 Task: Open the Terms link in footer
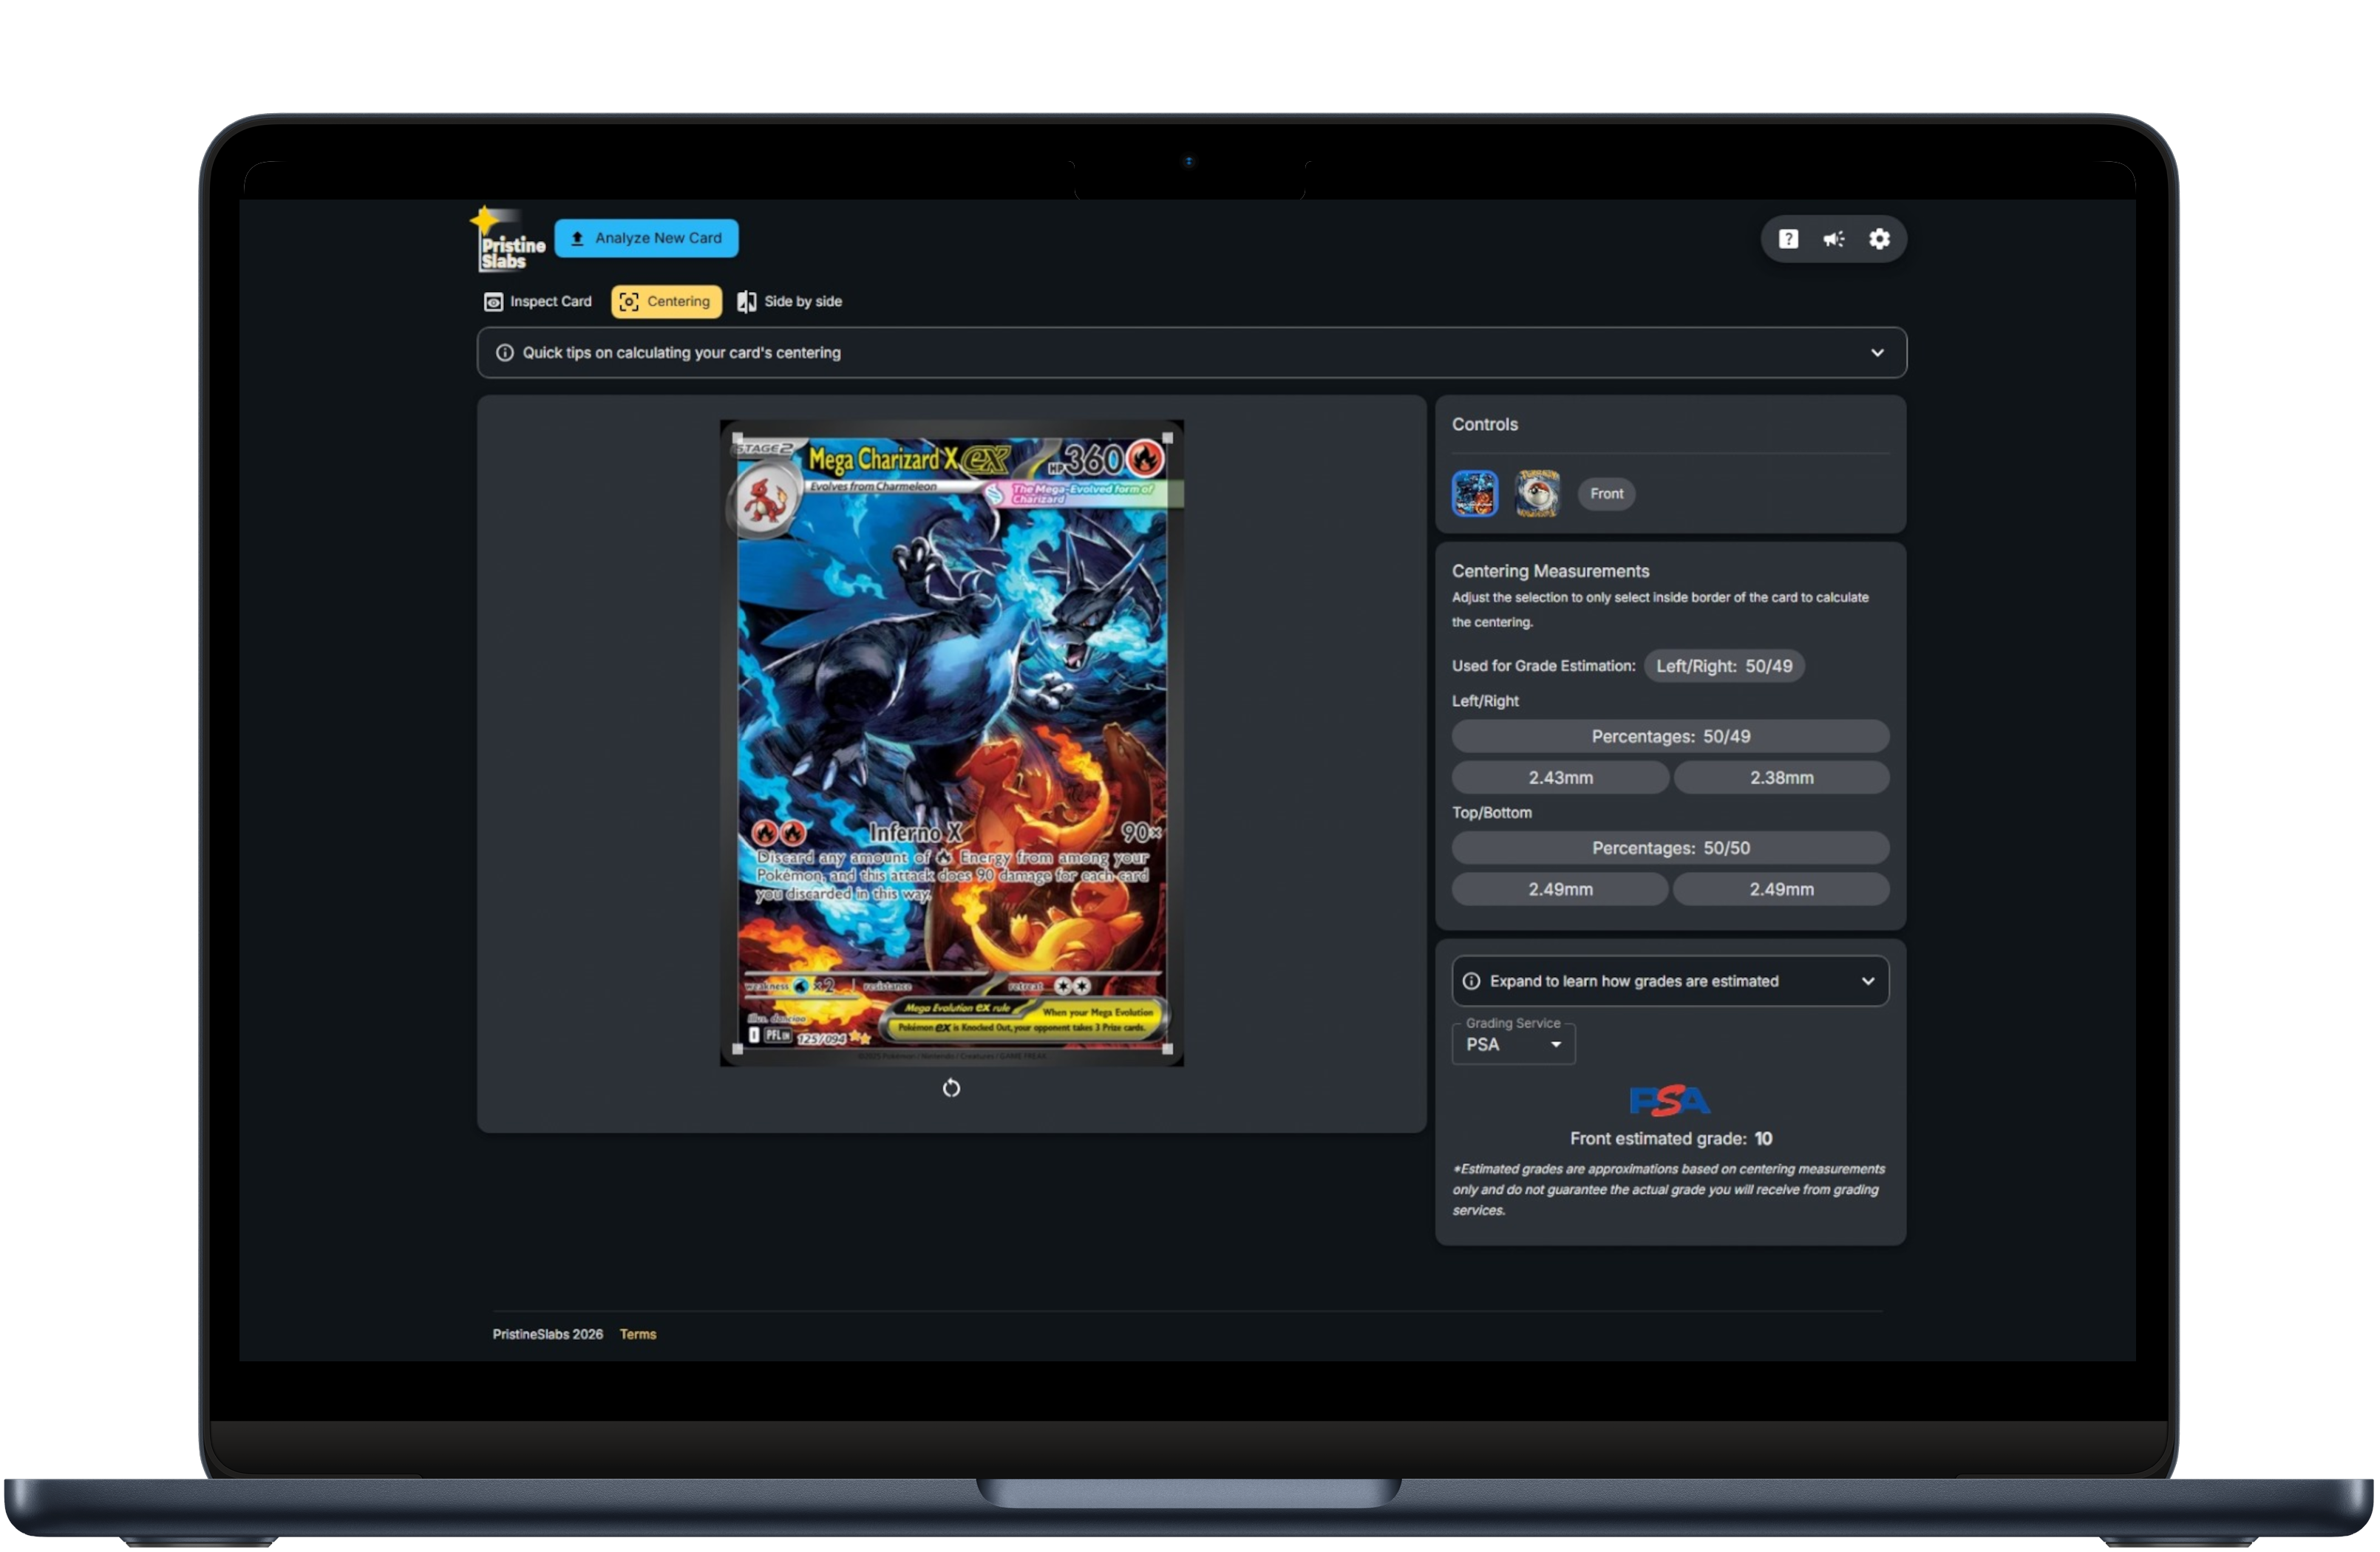(x=638, y=1334)
